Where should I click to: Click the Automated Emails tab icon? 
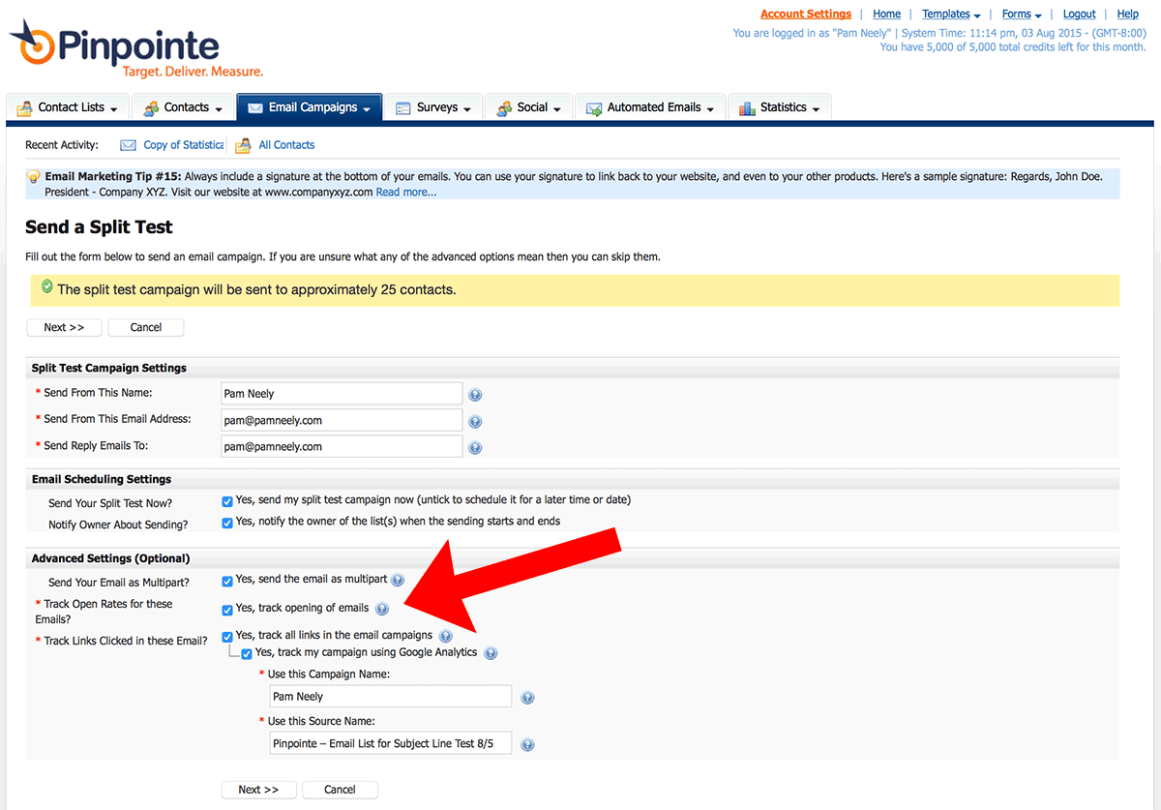(x=592, y=108)
